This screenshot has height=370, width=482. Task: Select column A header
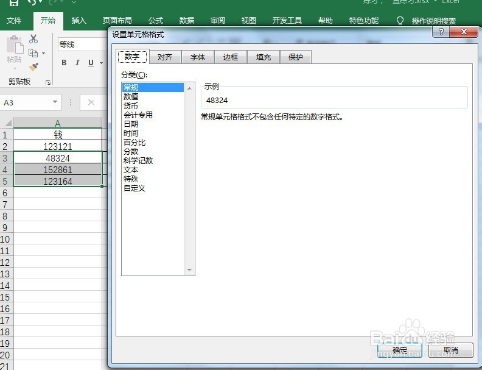click(58, 123)
